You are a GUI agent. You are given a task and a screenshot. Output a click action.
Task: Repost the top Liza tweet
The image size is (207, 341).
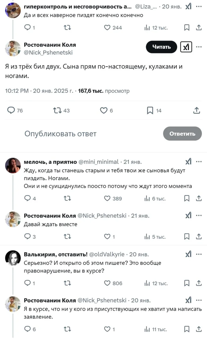67,28
